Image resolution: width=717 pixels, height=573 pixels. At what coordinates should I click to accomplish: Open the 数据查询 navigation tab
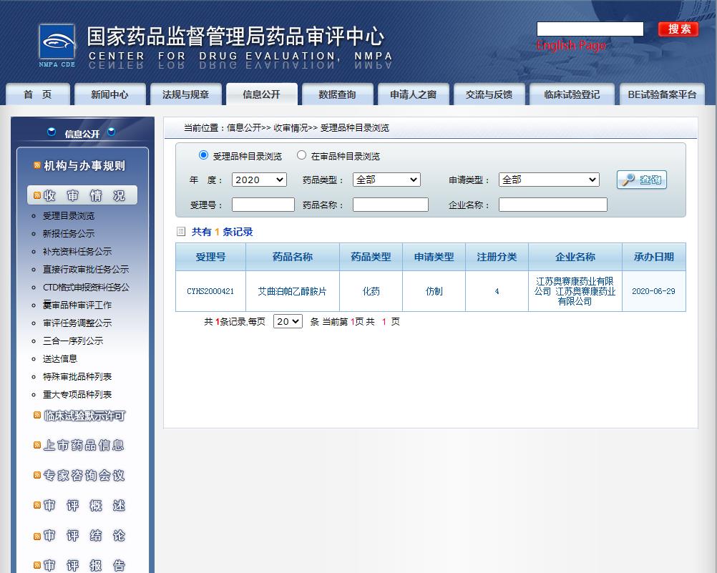pyautogui.click(x=337, y=94)
